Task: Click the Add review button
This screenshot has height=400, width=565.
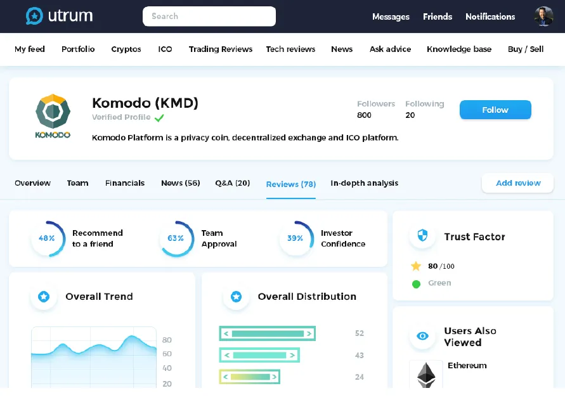Action: click(517, 183)
